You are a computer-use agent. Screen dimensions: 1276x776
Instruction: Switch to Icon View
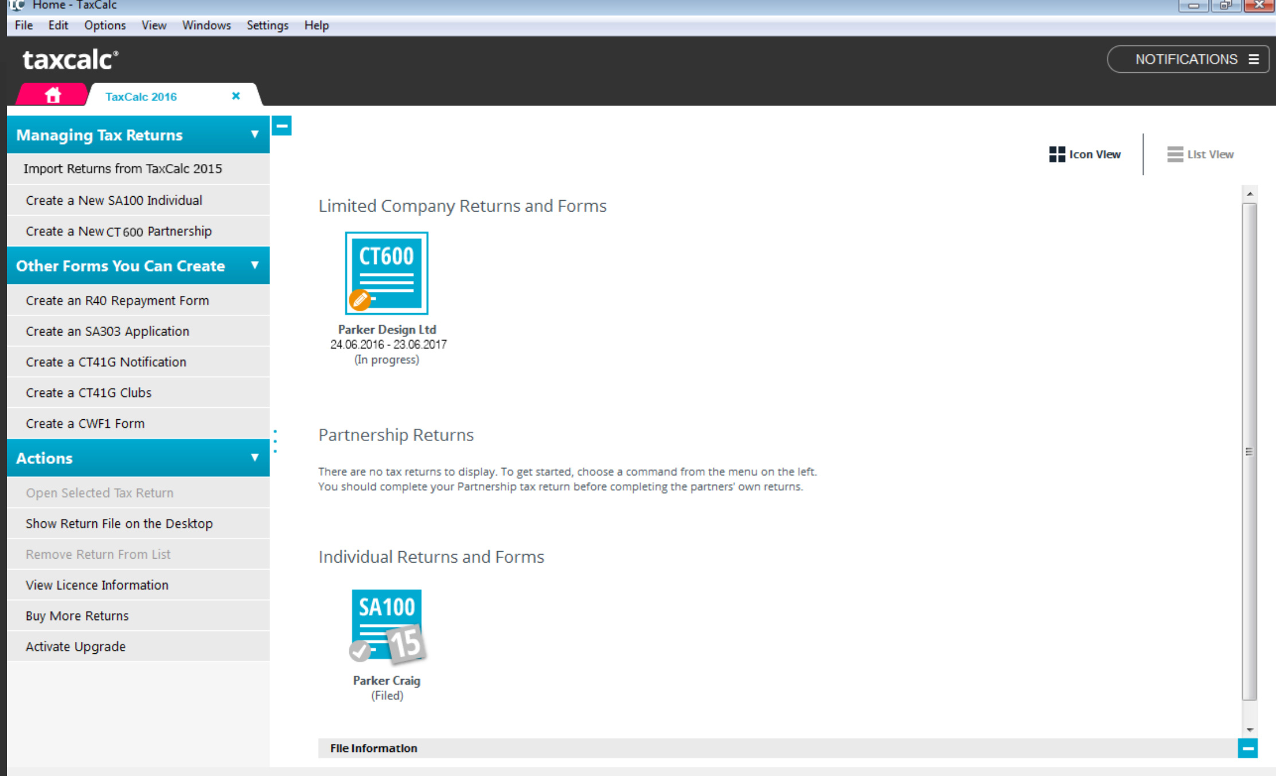click(x=1084, y=154)
